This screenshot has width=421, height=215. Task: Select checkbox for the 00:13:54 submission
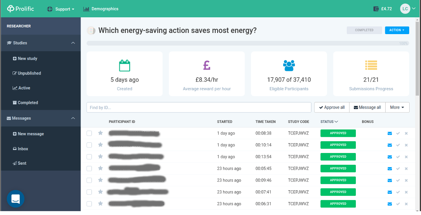click(x=89, y=157)
